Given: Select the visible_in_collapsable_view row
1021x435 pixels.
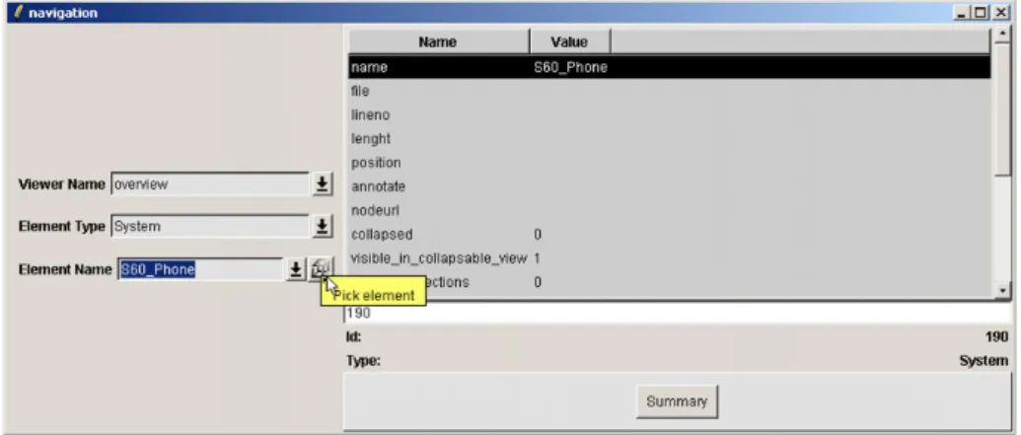Looking at the screenshot, I should click(x=670, y=258).
